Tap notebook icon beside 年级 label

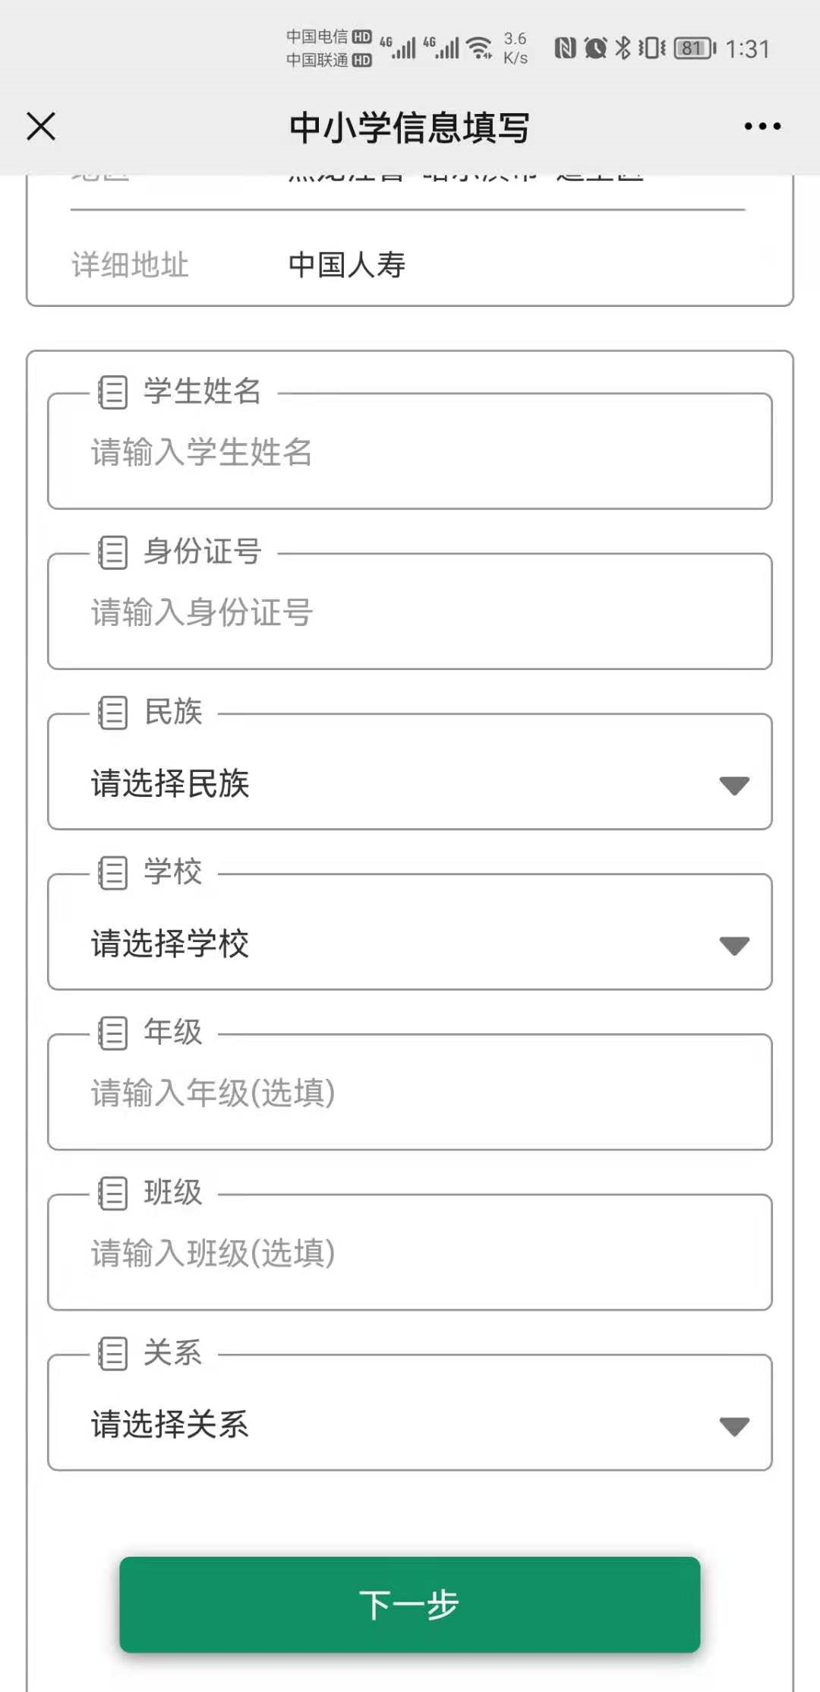113,1033
